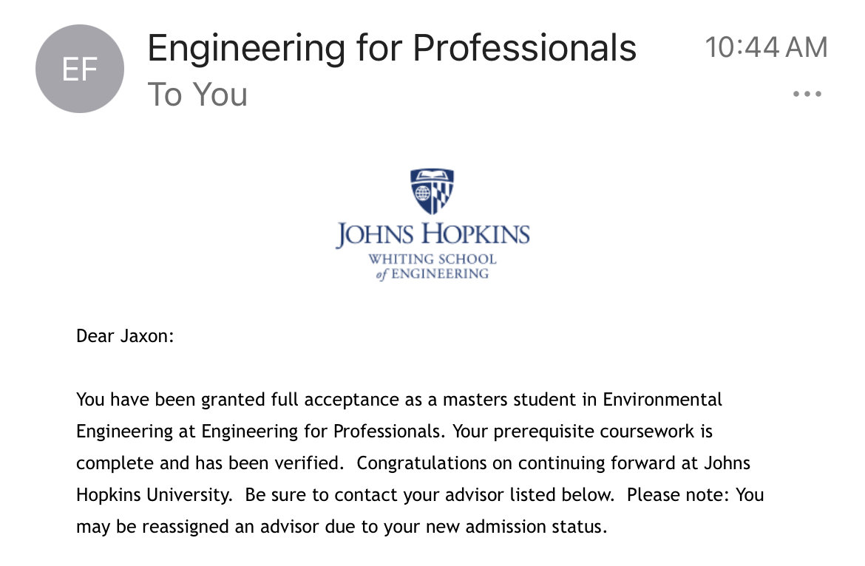The height and width of the screenshot is (566, 865).
Task: Click the Johns Hopkins wordmark text
Action: click(432, 234)
